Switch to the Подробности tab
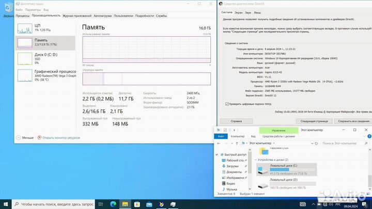 click(x=145, y=16)
